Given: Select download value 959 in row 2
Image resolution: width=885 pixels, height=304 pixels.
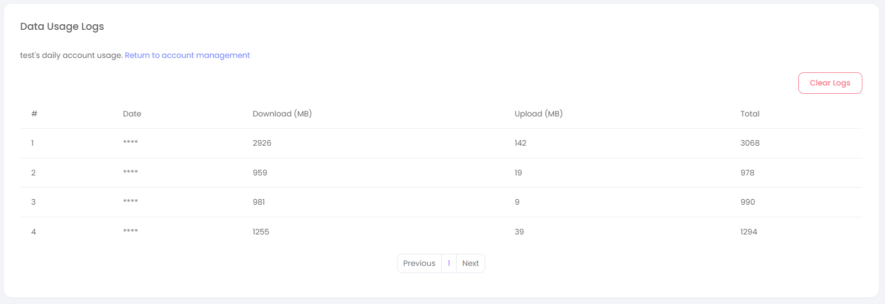Looking at the screenshot, I should (259, 173).
